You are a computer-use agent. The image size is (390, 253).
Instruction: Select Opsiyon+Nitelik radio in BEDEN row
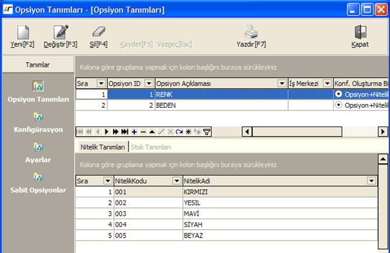point(338,105)
